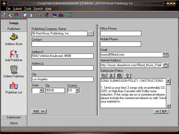Viewport: 179px width, 134px height.
Task: Open the About section
Action: [14, 123]
